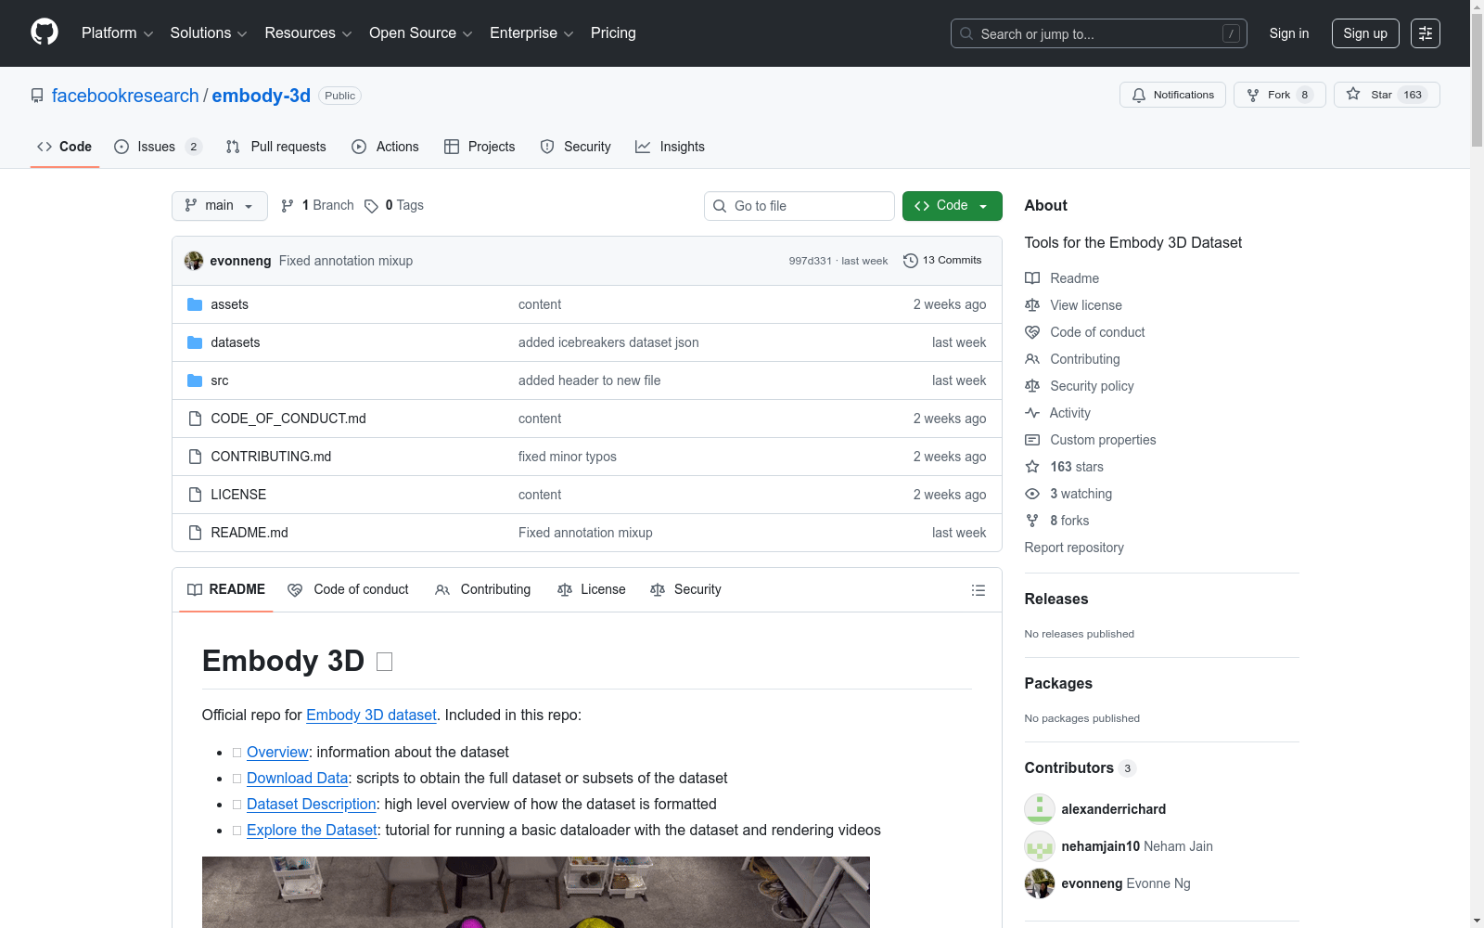Switch to the Actions tab

[x=386, y=147]
